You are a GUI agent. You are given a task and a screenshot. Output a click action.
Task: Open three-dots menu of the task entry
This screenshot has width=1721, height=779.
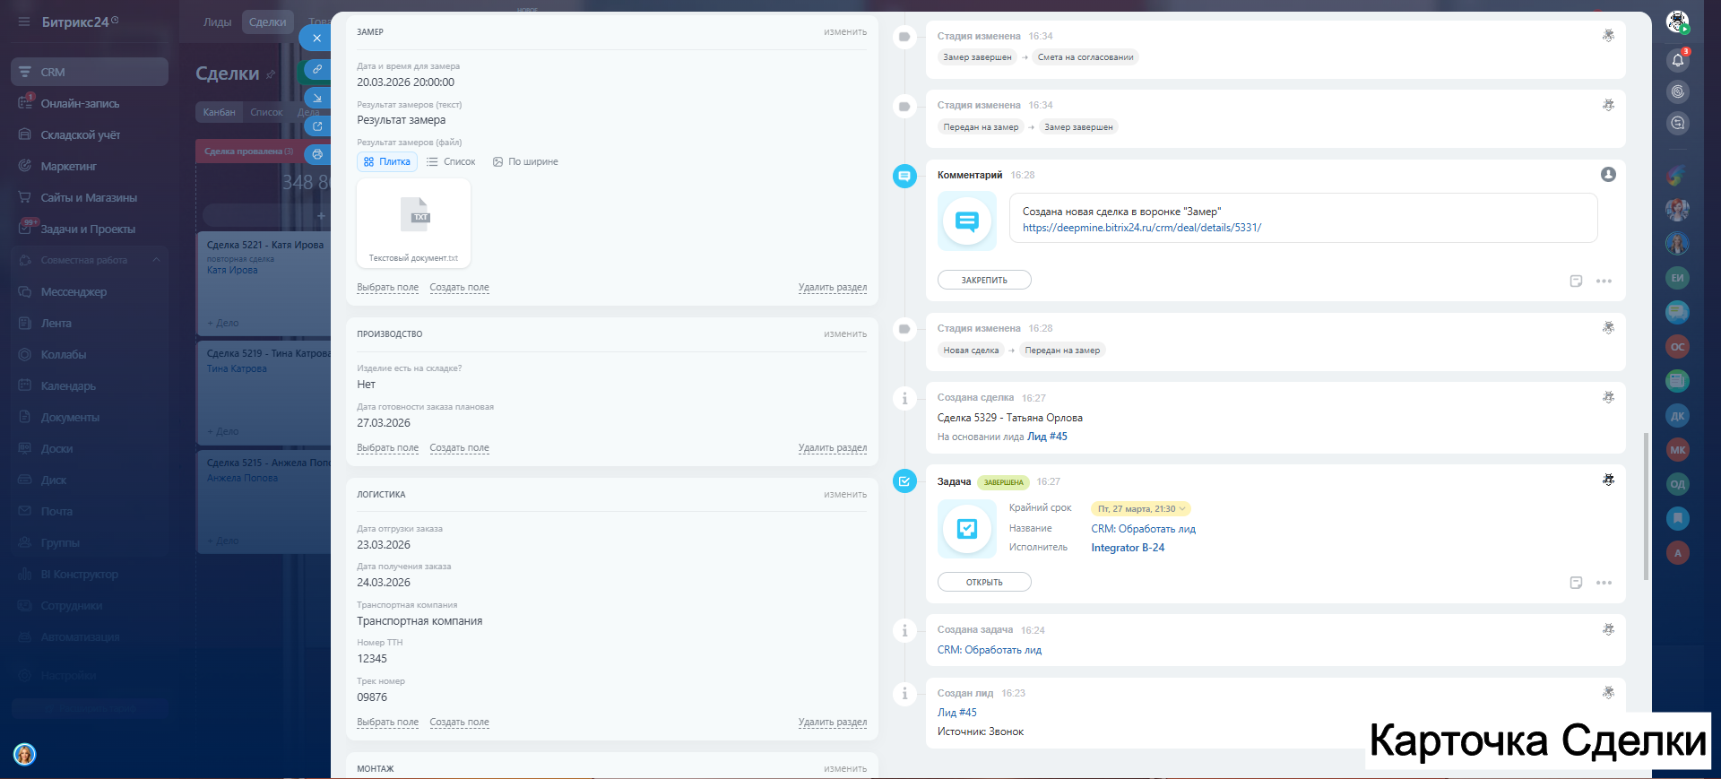[1604, 583]
